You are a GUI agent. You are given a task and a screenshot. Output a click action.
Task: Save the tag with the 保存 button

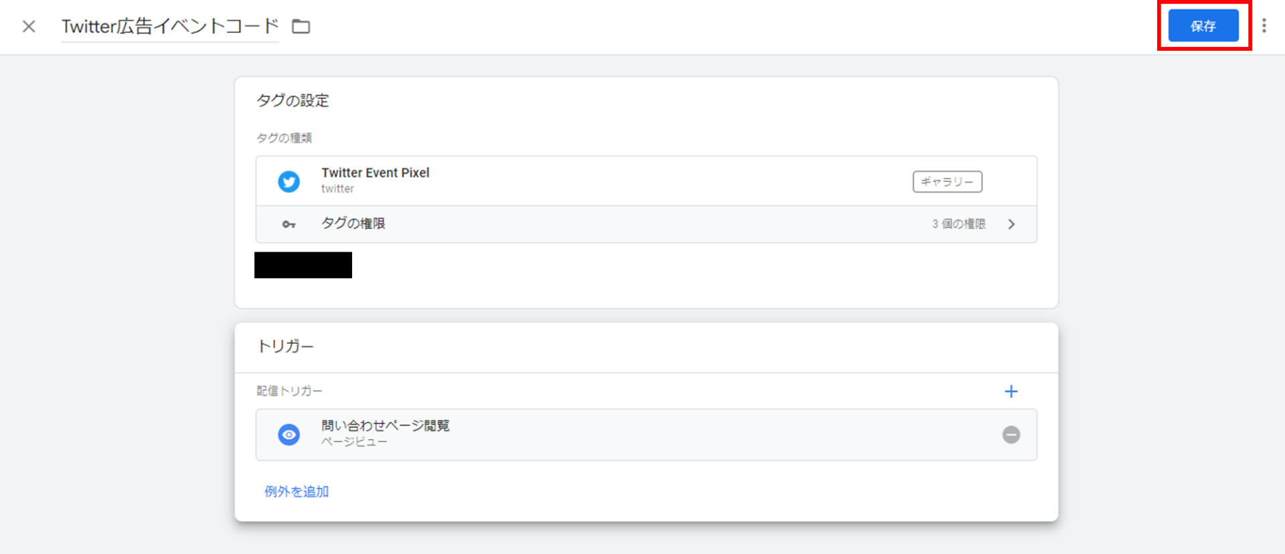[x=1203, y=26]
